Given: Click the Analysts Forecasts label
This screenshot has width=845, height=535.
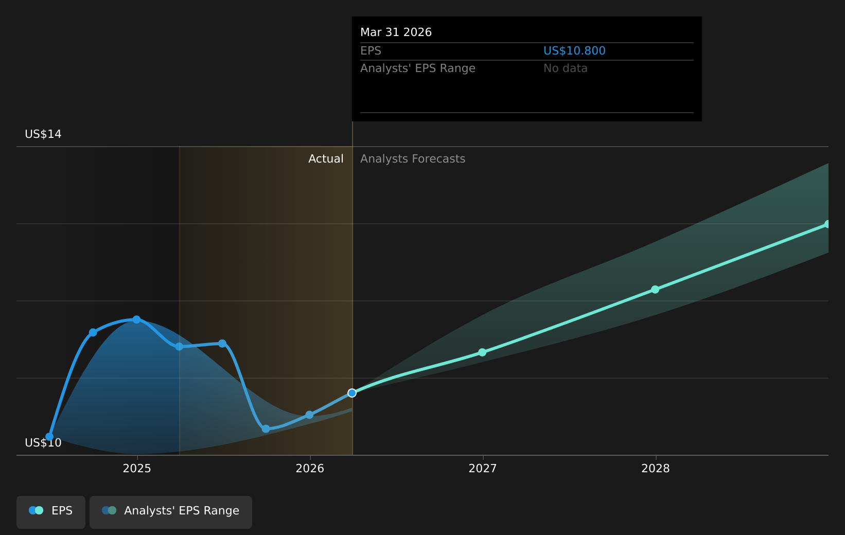Looking at the screenshot, I should point(413,159).
